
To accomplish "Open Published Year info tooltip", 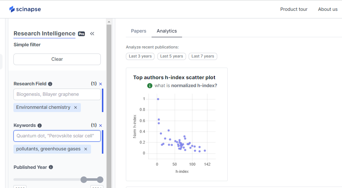I will (x=51, y=167).
